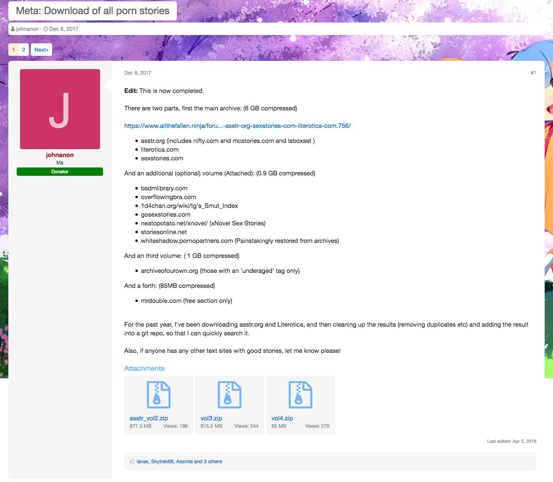Click the green Donator badge
Image resolution: width=553 pixels, height=482 pixels.
click(x=60, y=172)
